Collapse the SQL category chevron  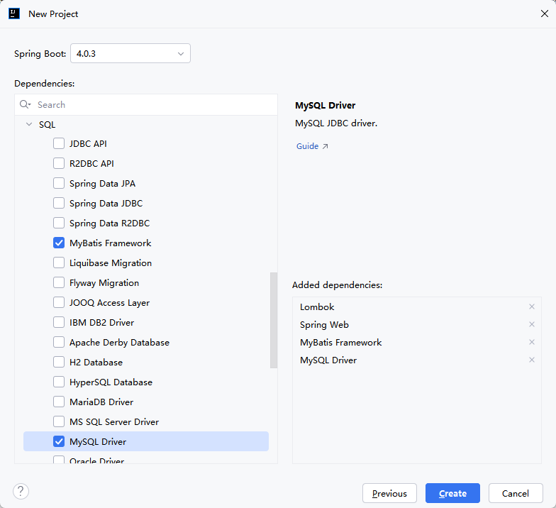point(29,125)
